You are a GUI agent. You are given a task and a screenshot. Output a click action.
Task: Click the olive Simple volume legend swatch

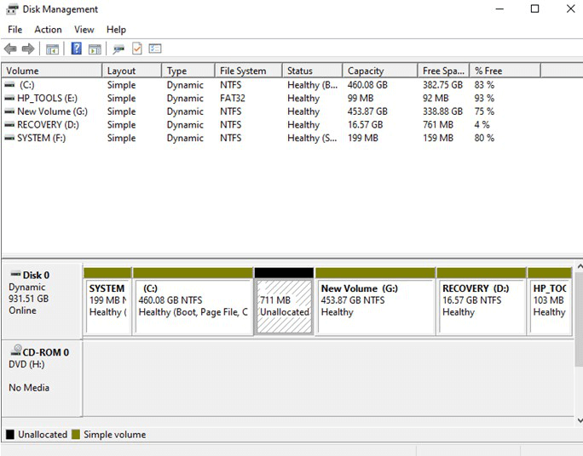76,435
